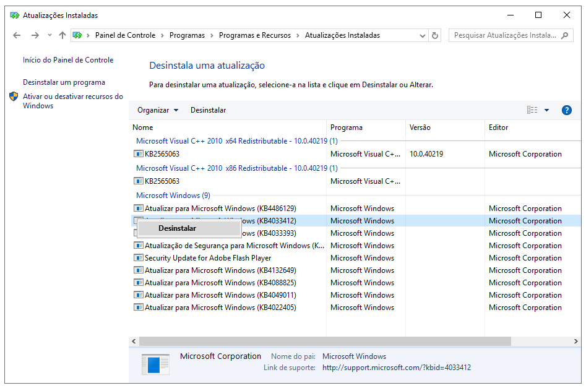Open the Desinstalar um programa link
586x388 pixels.
coord(64,82)
